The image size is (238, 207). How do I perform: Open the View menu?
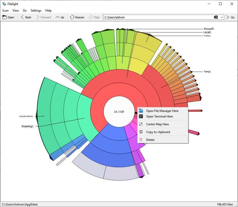pos(16,11)
